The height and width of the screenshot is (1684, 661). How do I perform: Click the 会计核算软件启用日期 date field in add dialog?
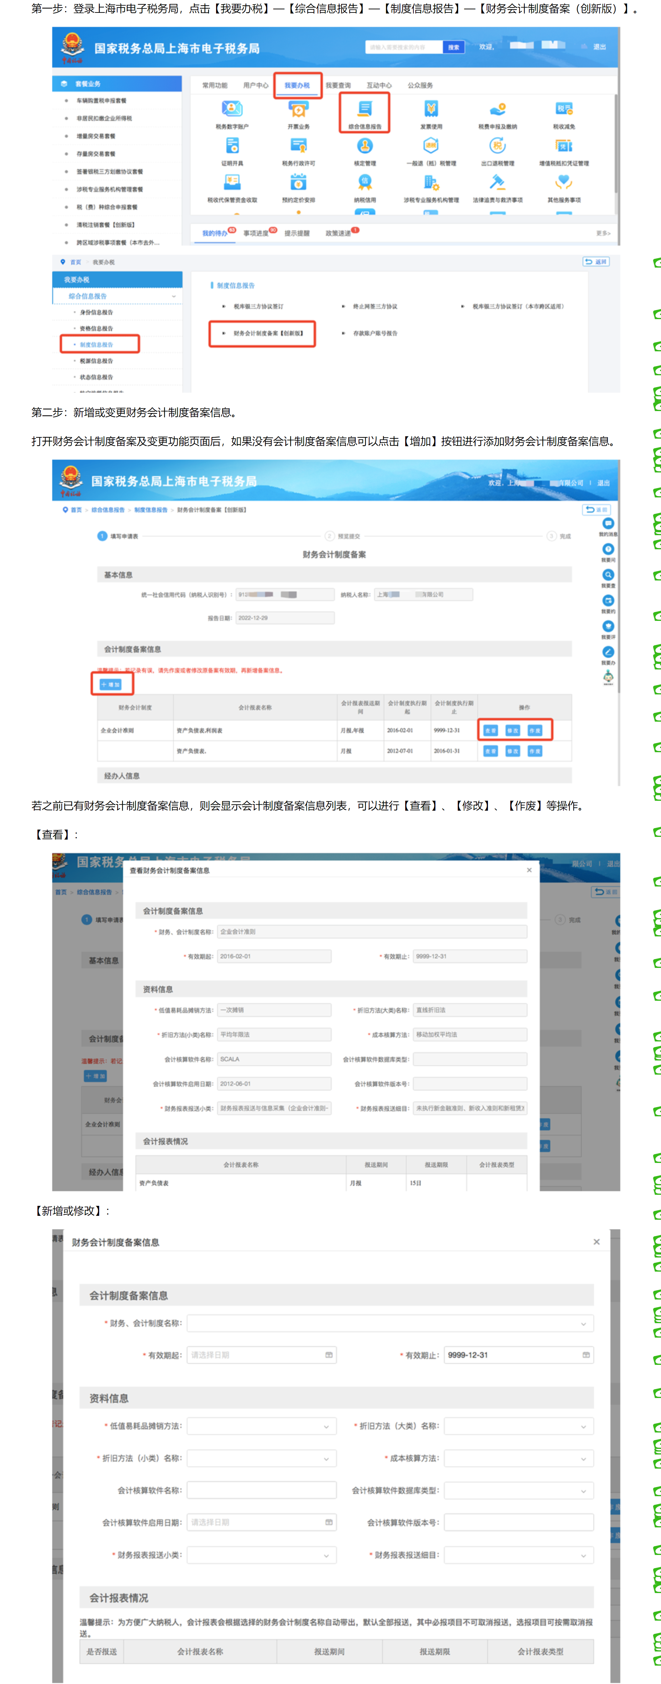[261, 1522]
